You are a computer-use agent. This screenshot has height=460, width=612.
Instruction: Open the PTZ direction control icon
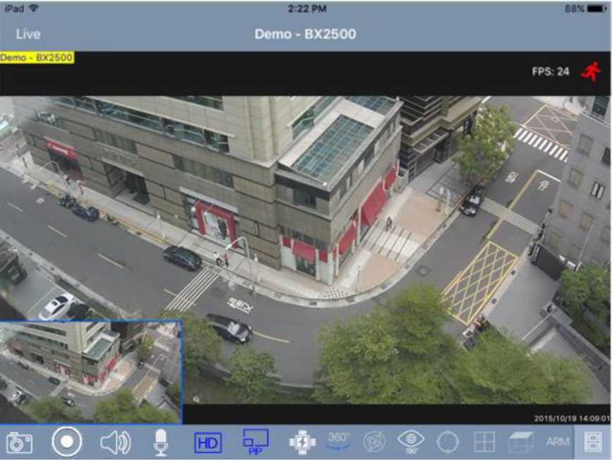(x=302, y=442)
